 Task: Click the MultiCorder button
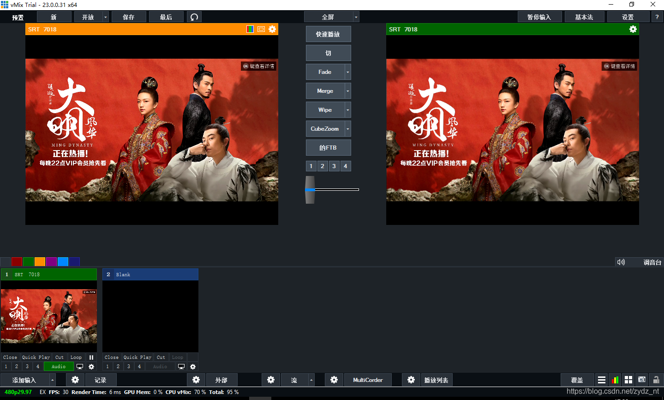pyautogui.click(x=368, y=380)
